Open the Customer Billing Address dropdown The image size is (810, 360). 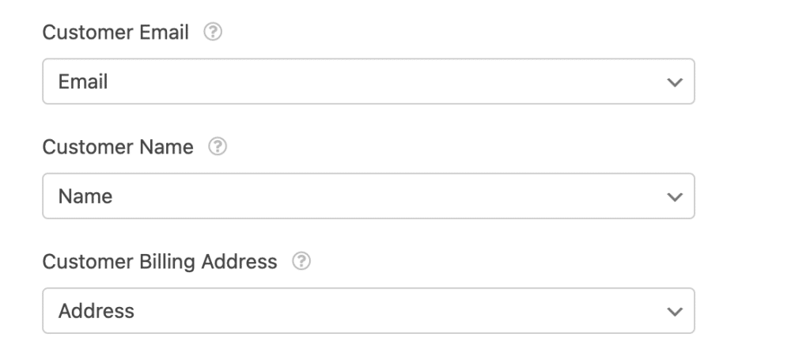pyautogui.click(x=368, y=311)
